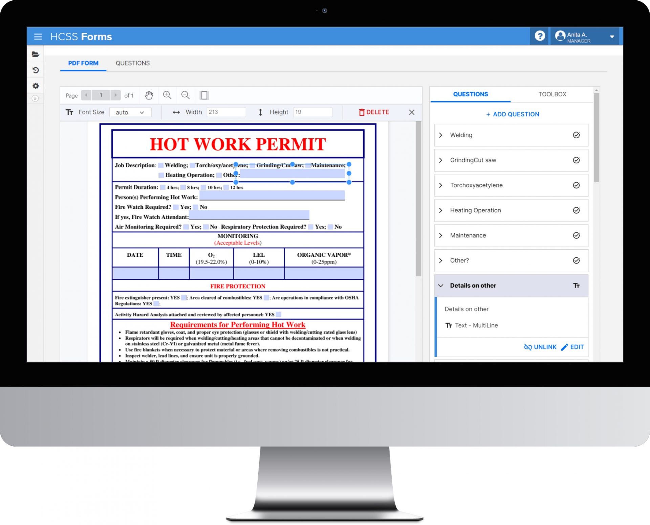Check Fire Watch Required Yes box
Image resolution: width=650 pixels, height=525 pixels.
(176, 207)
